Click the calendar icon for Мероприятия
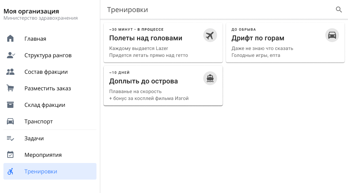348x193 pixels. [11, 155]
